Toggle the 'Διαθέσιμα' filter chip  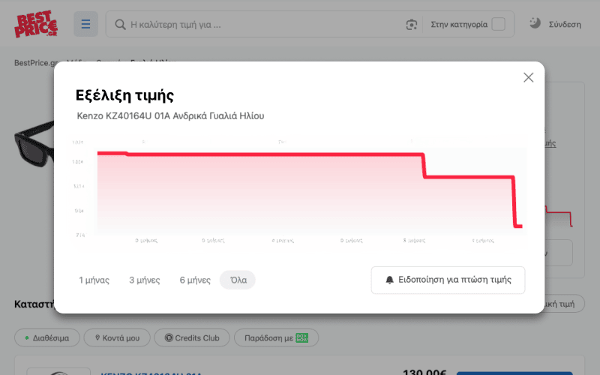click(47, 338)
